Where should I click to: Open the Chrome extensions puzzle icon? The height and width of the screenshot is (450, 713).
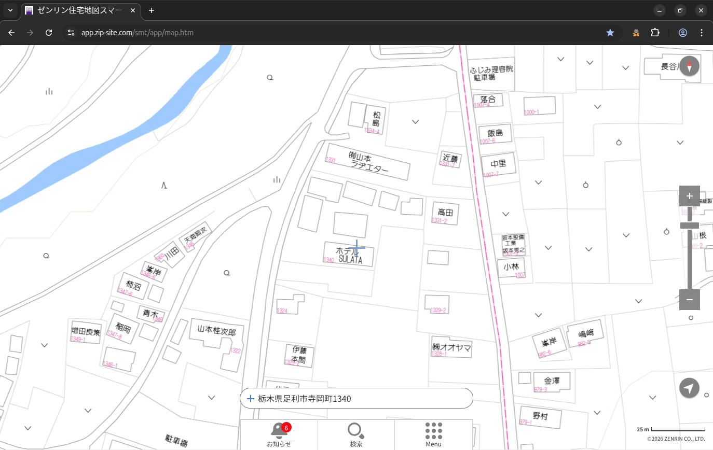coord(655,33)
